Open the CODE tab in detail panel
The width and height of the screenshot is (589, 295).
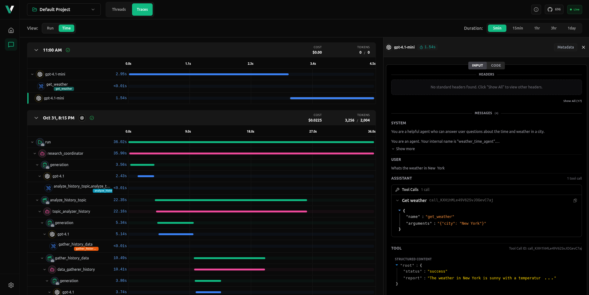click(x=496, y=65)
